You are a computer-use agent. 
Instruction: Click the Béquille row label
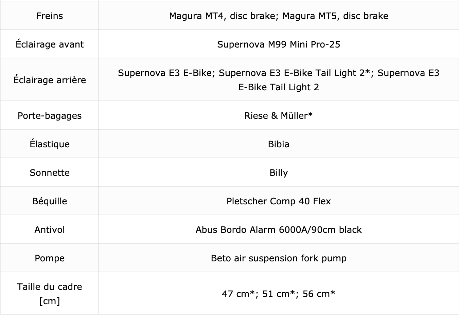click(x=50, y=201)
